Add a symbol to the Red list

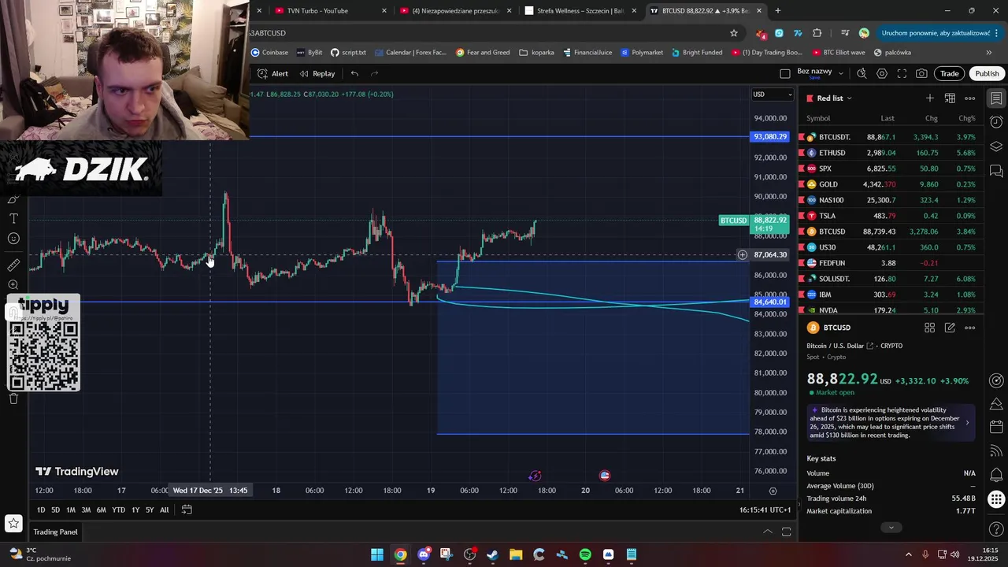tap(930, 98)
